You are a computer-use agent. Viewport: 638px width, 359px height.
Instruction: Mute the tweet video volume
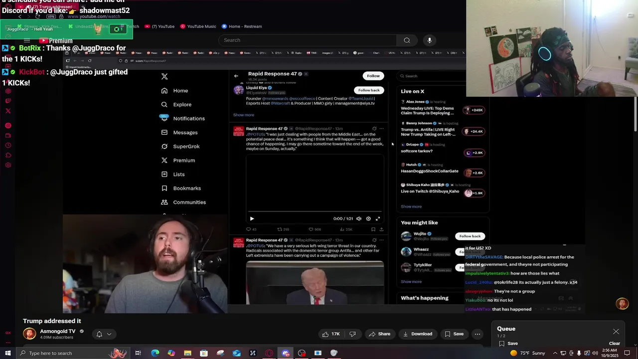[x=359, y=219]
